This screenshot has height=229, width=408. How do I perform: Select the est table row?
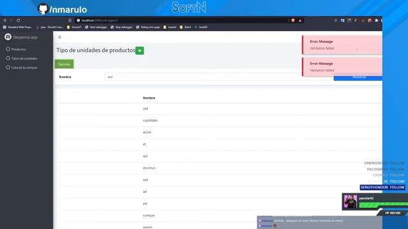point(221,204)
